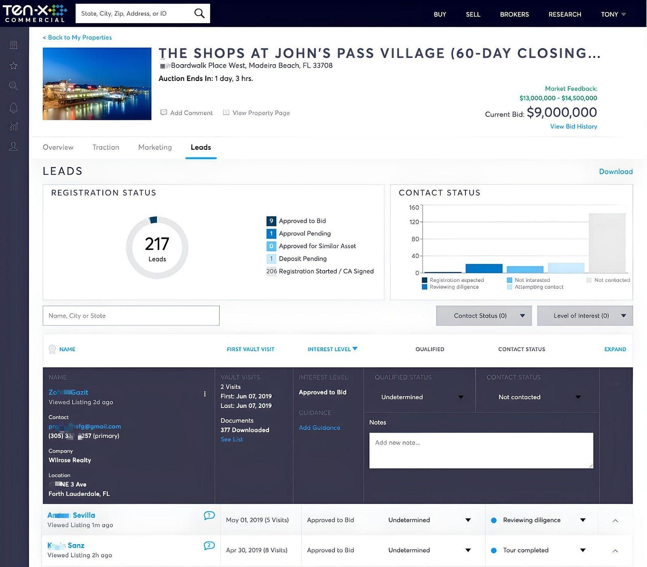Image resolution: width=647 pixels, height=567 pixels.
Task: Click the Add Comment speech bubble icon
Action: [164, 113]
